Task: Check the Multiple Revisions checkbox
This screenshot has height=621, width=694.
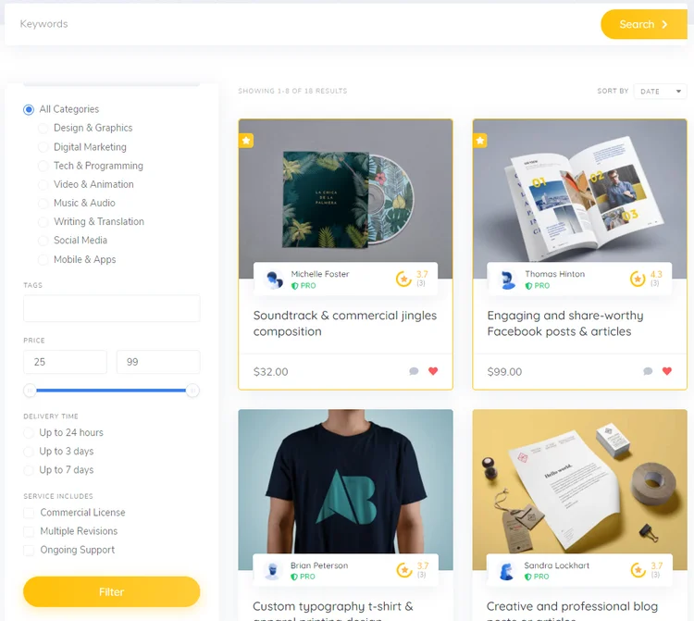Action: point(29,531)
